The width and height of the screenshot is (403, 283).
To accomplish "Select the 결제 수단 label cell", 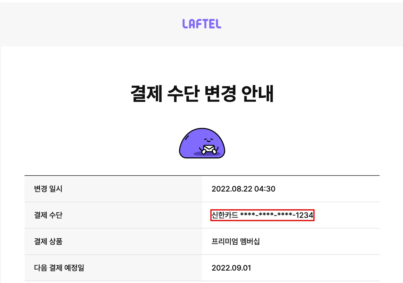I will [113, 215].
